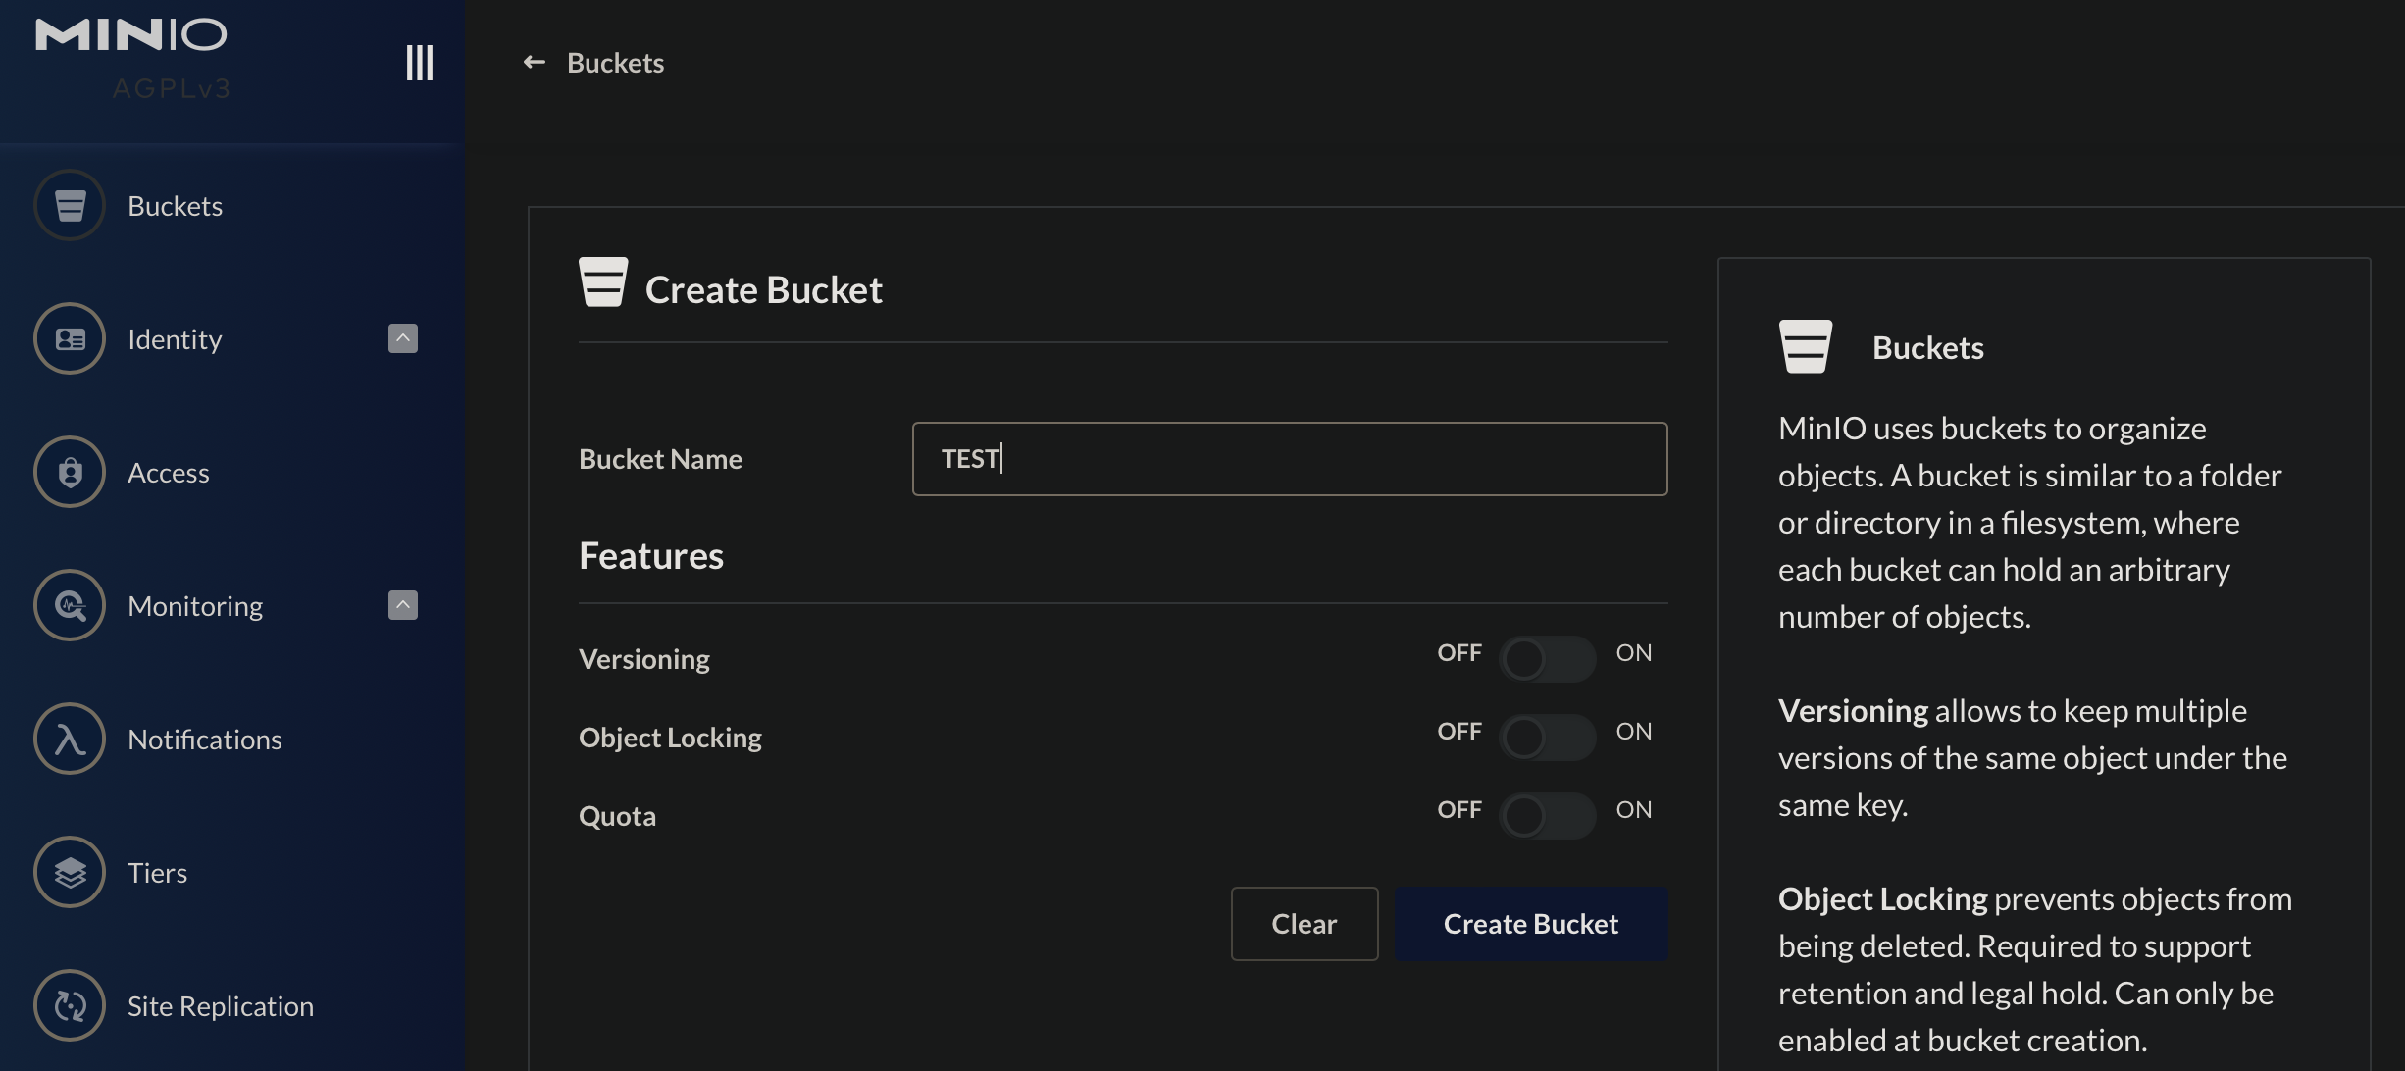The width and height of the screenshot is (2405, 1071).
Task: Switch on the Quota toggle
Action: pos(1547,816)
